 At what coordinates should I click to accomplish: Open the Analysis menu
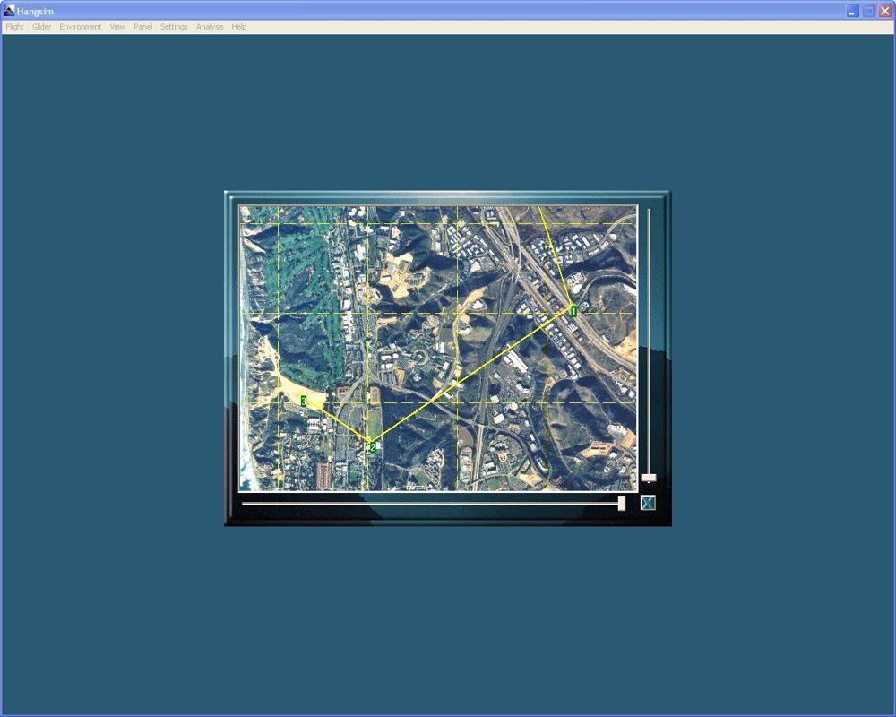[209, 27]
